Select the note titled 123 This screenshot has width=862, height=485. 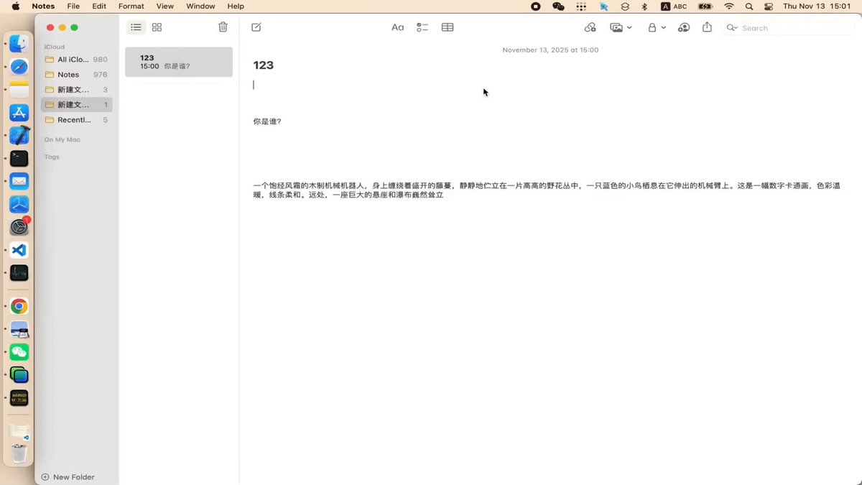(x=179, y=62)
